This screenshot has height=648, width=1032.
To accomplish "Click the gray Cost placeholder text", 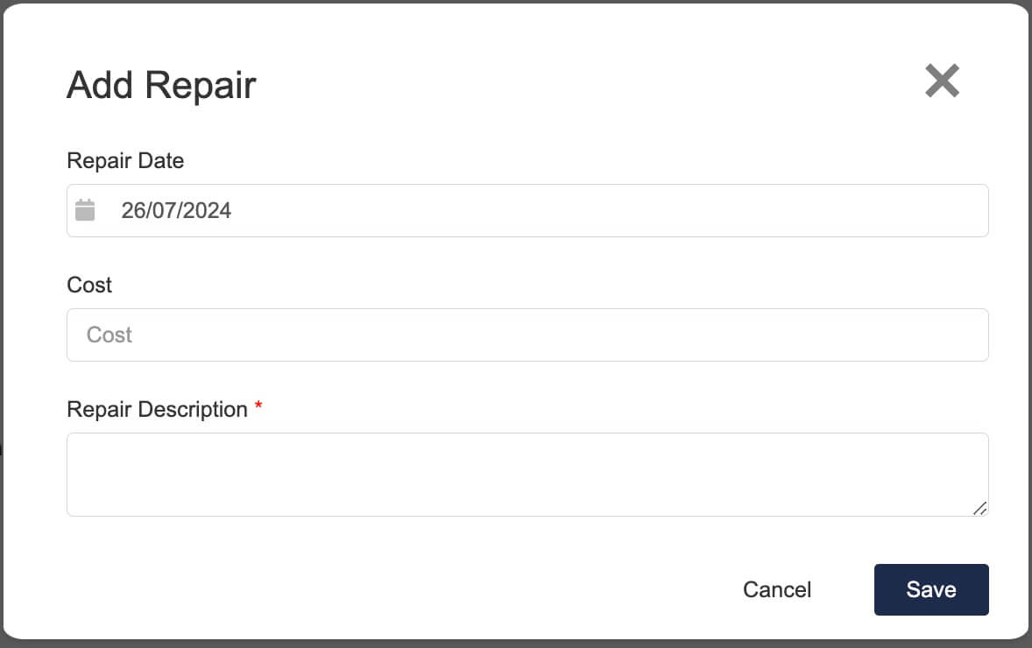I will coord(110,335).
